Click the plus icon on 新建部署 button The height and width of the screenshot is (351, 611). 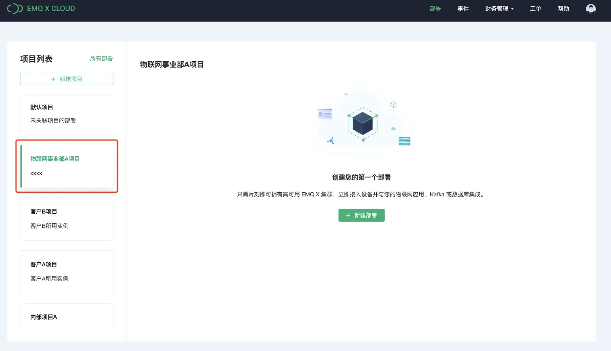pyautogui.click(x=347, y=215)
